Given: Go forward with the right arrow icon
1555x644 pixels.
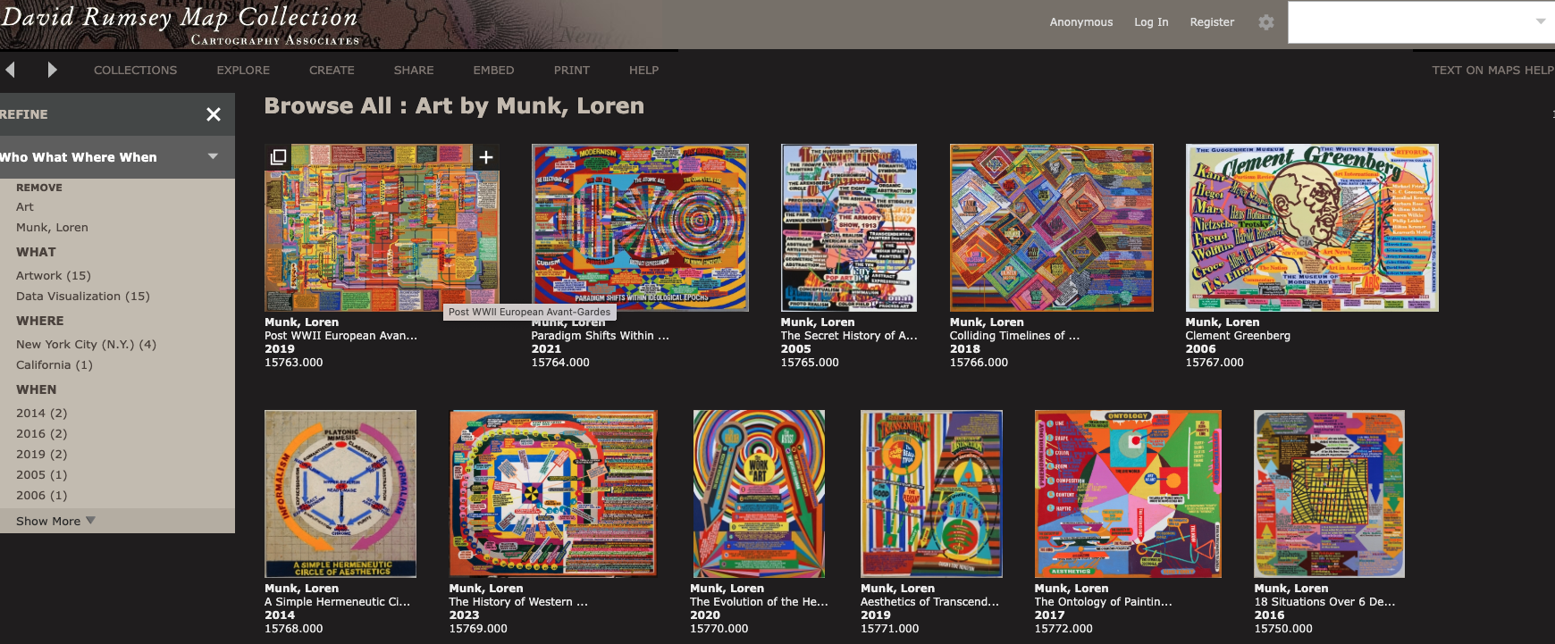Looking at the screenshot, I should [x=52, y=70].
